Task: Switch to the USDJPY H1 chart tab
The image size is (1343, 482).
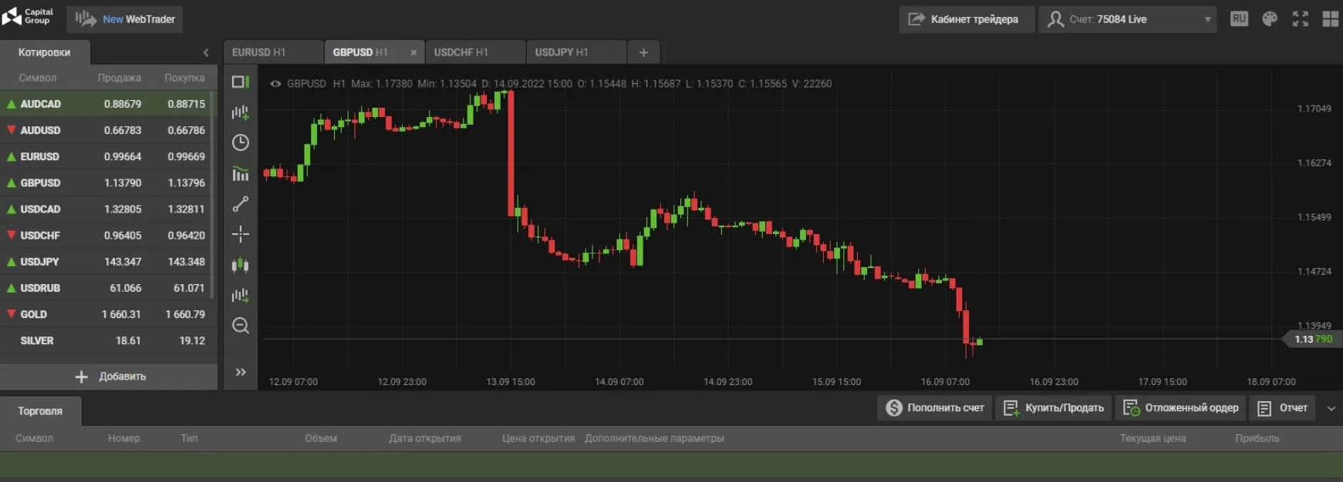Action: tap(576, 52)
